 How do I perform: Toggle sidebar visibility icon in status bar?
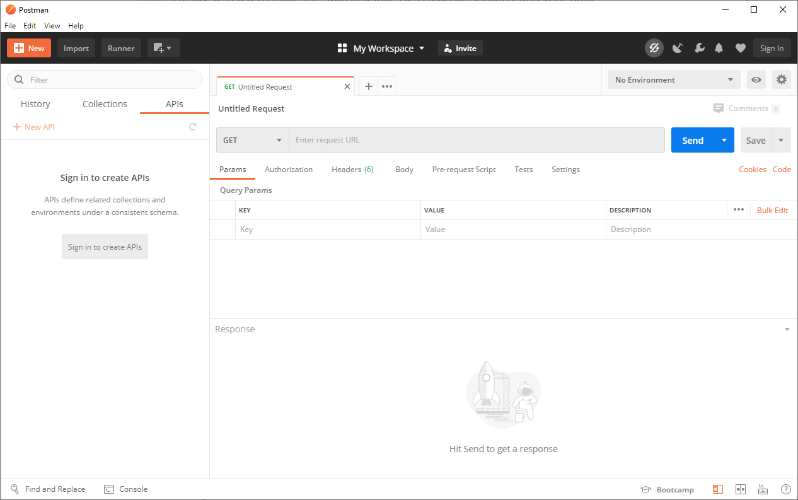717,489
